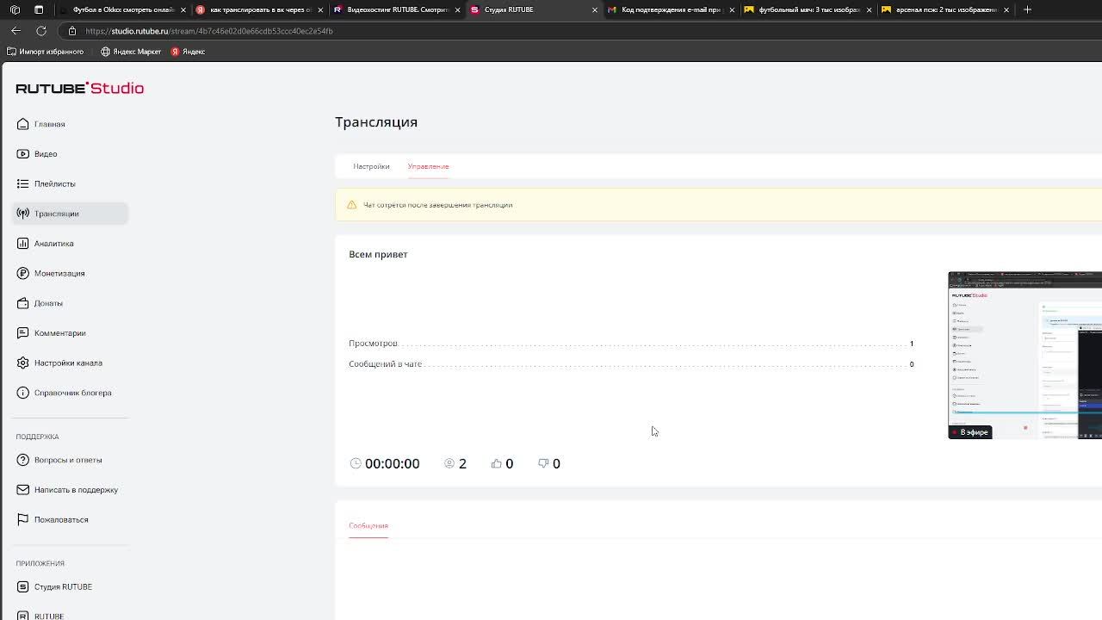Switch to как транслировать в вк tab

tap(258, 9)
